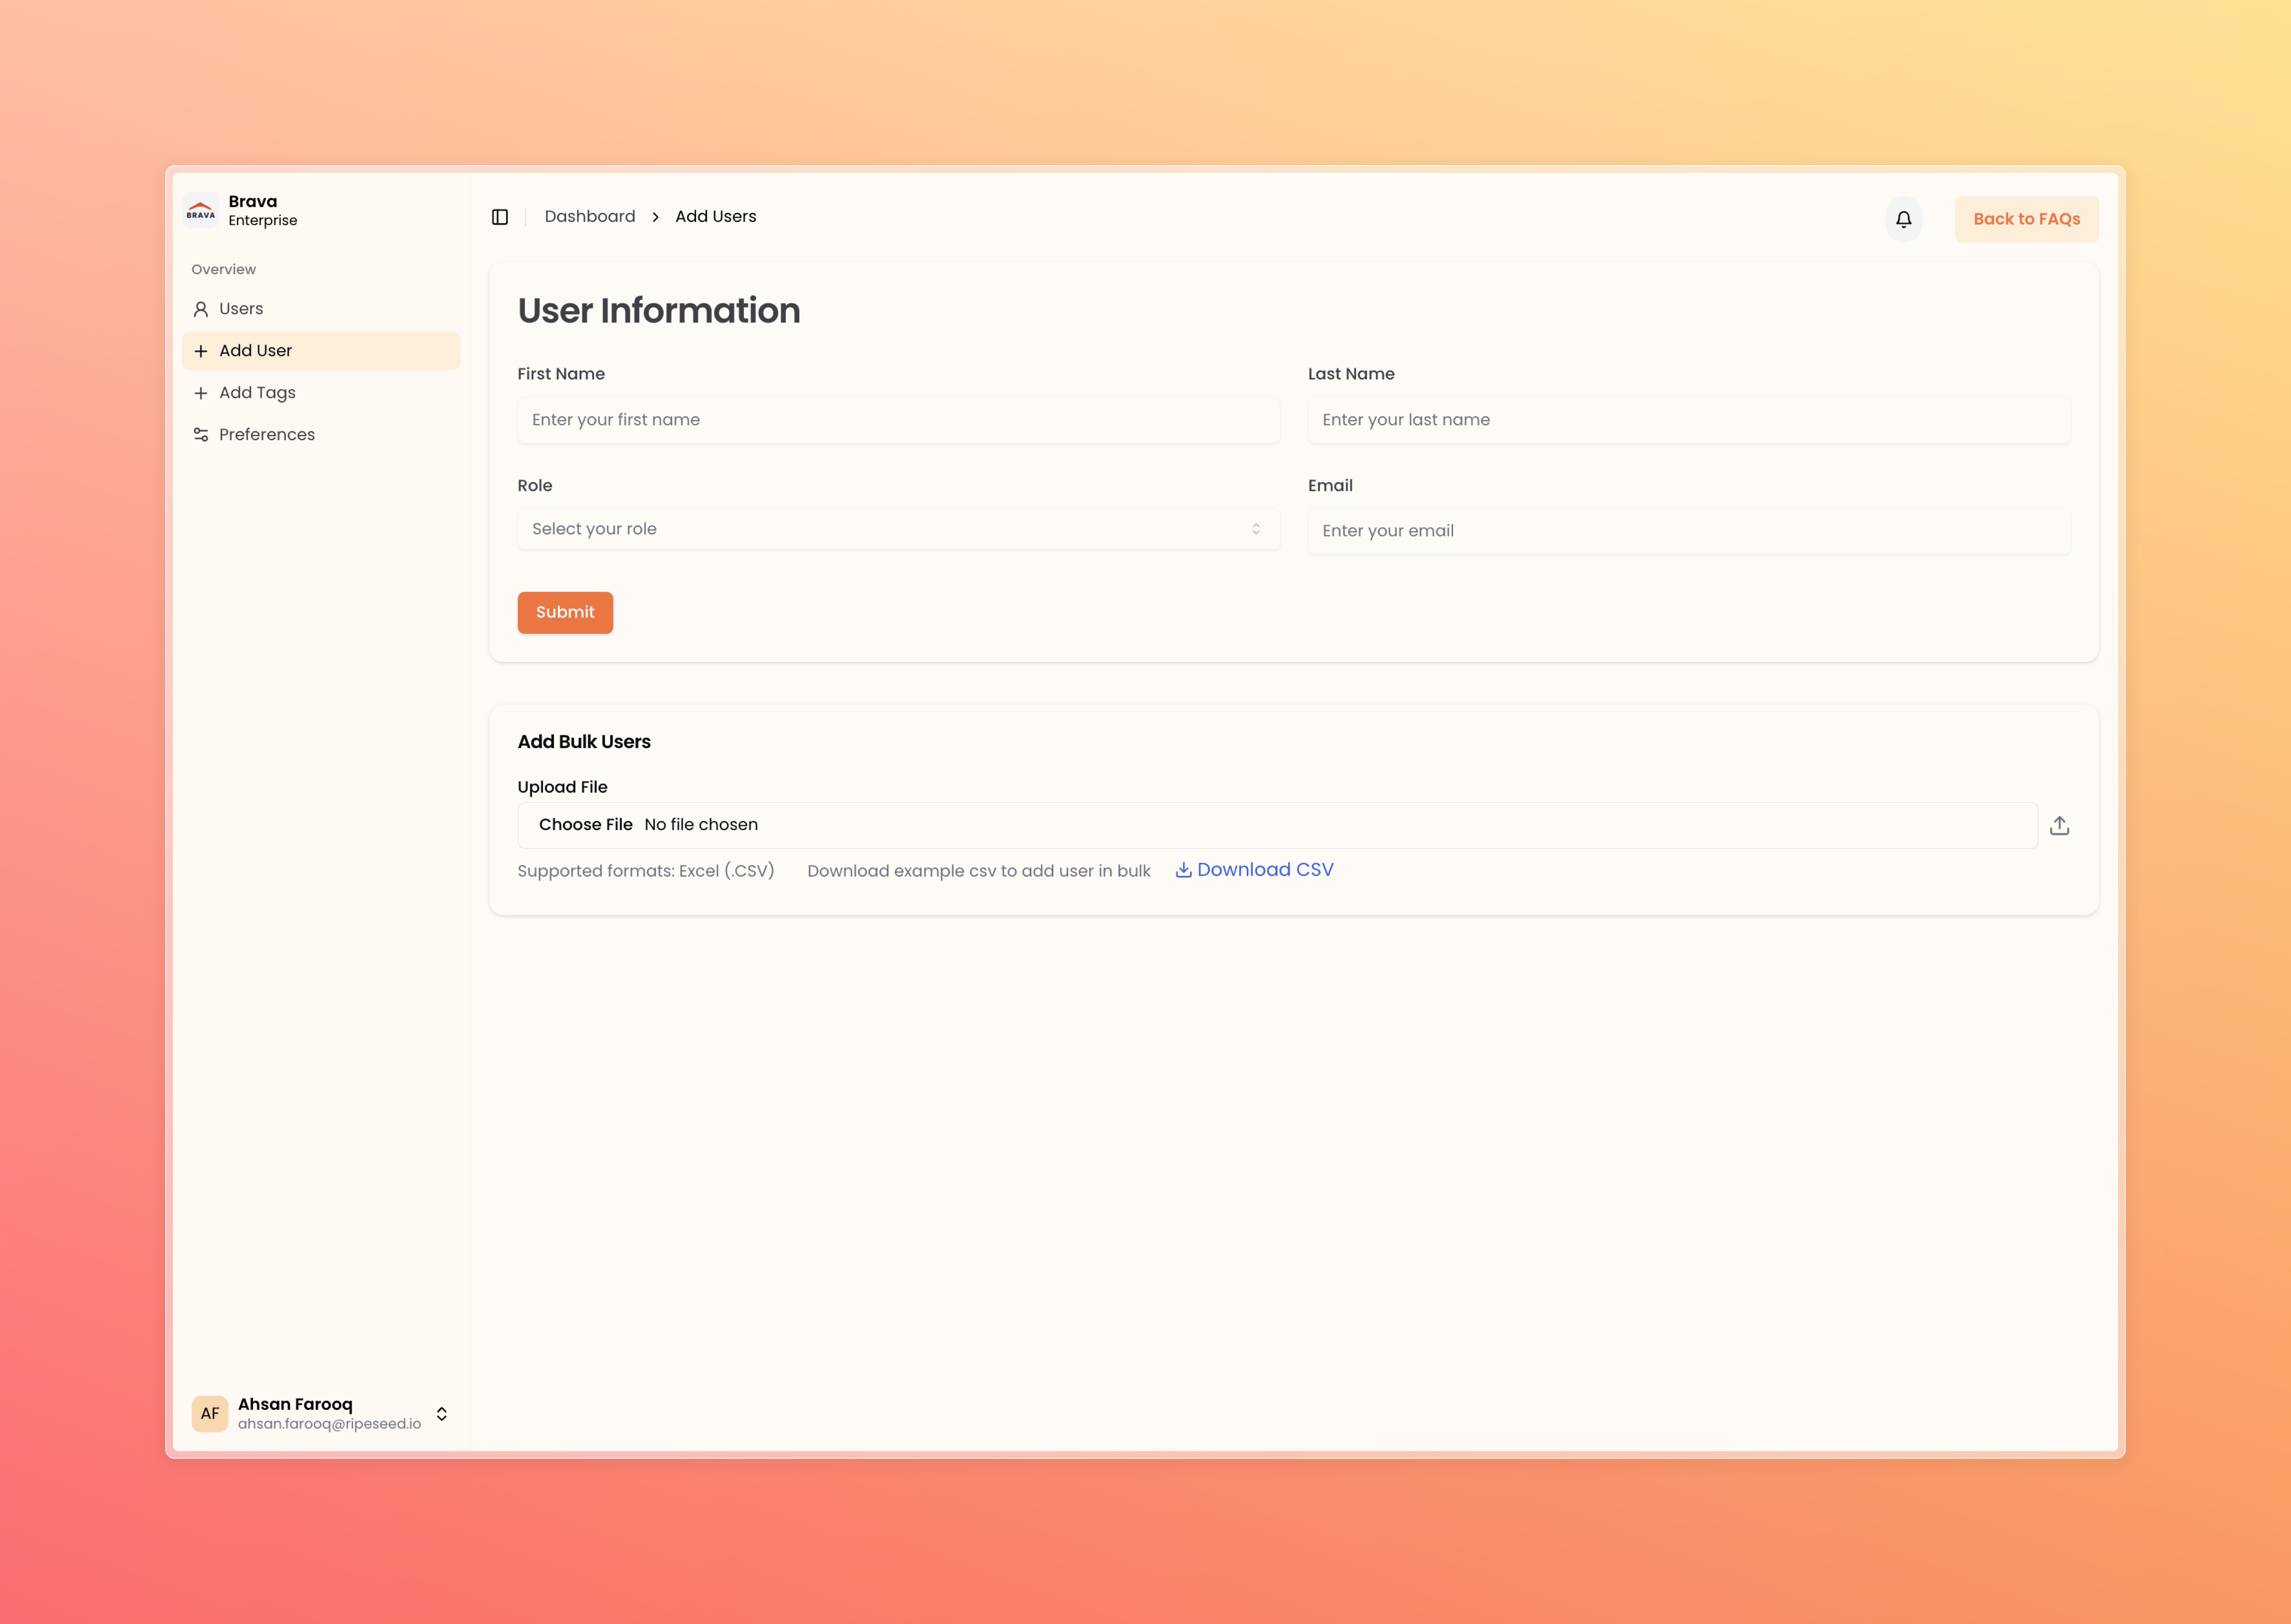The height and width of the screenshot is (1624, 2291).
Task: Expand the Ahsan Farooq account switcher
Action: 441,1413
